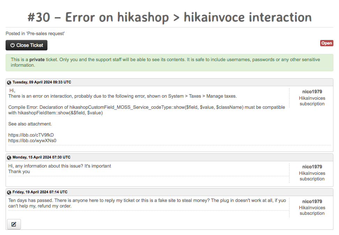Select 'Tuesday, 09 April 2024 09:33 UTC' header
This screenshot has width=339, height=235.
(x=42, y=82)
